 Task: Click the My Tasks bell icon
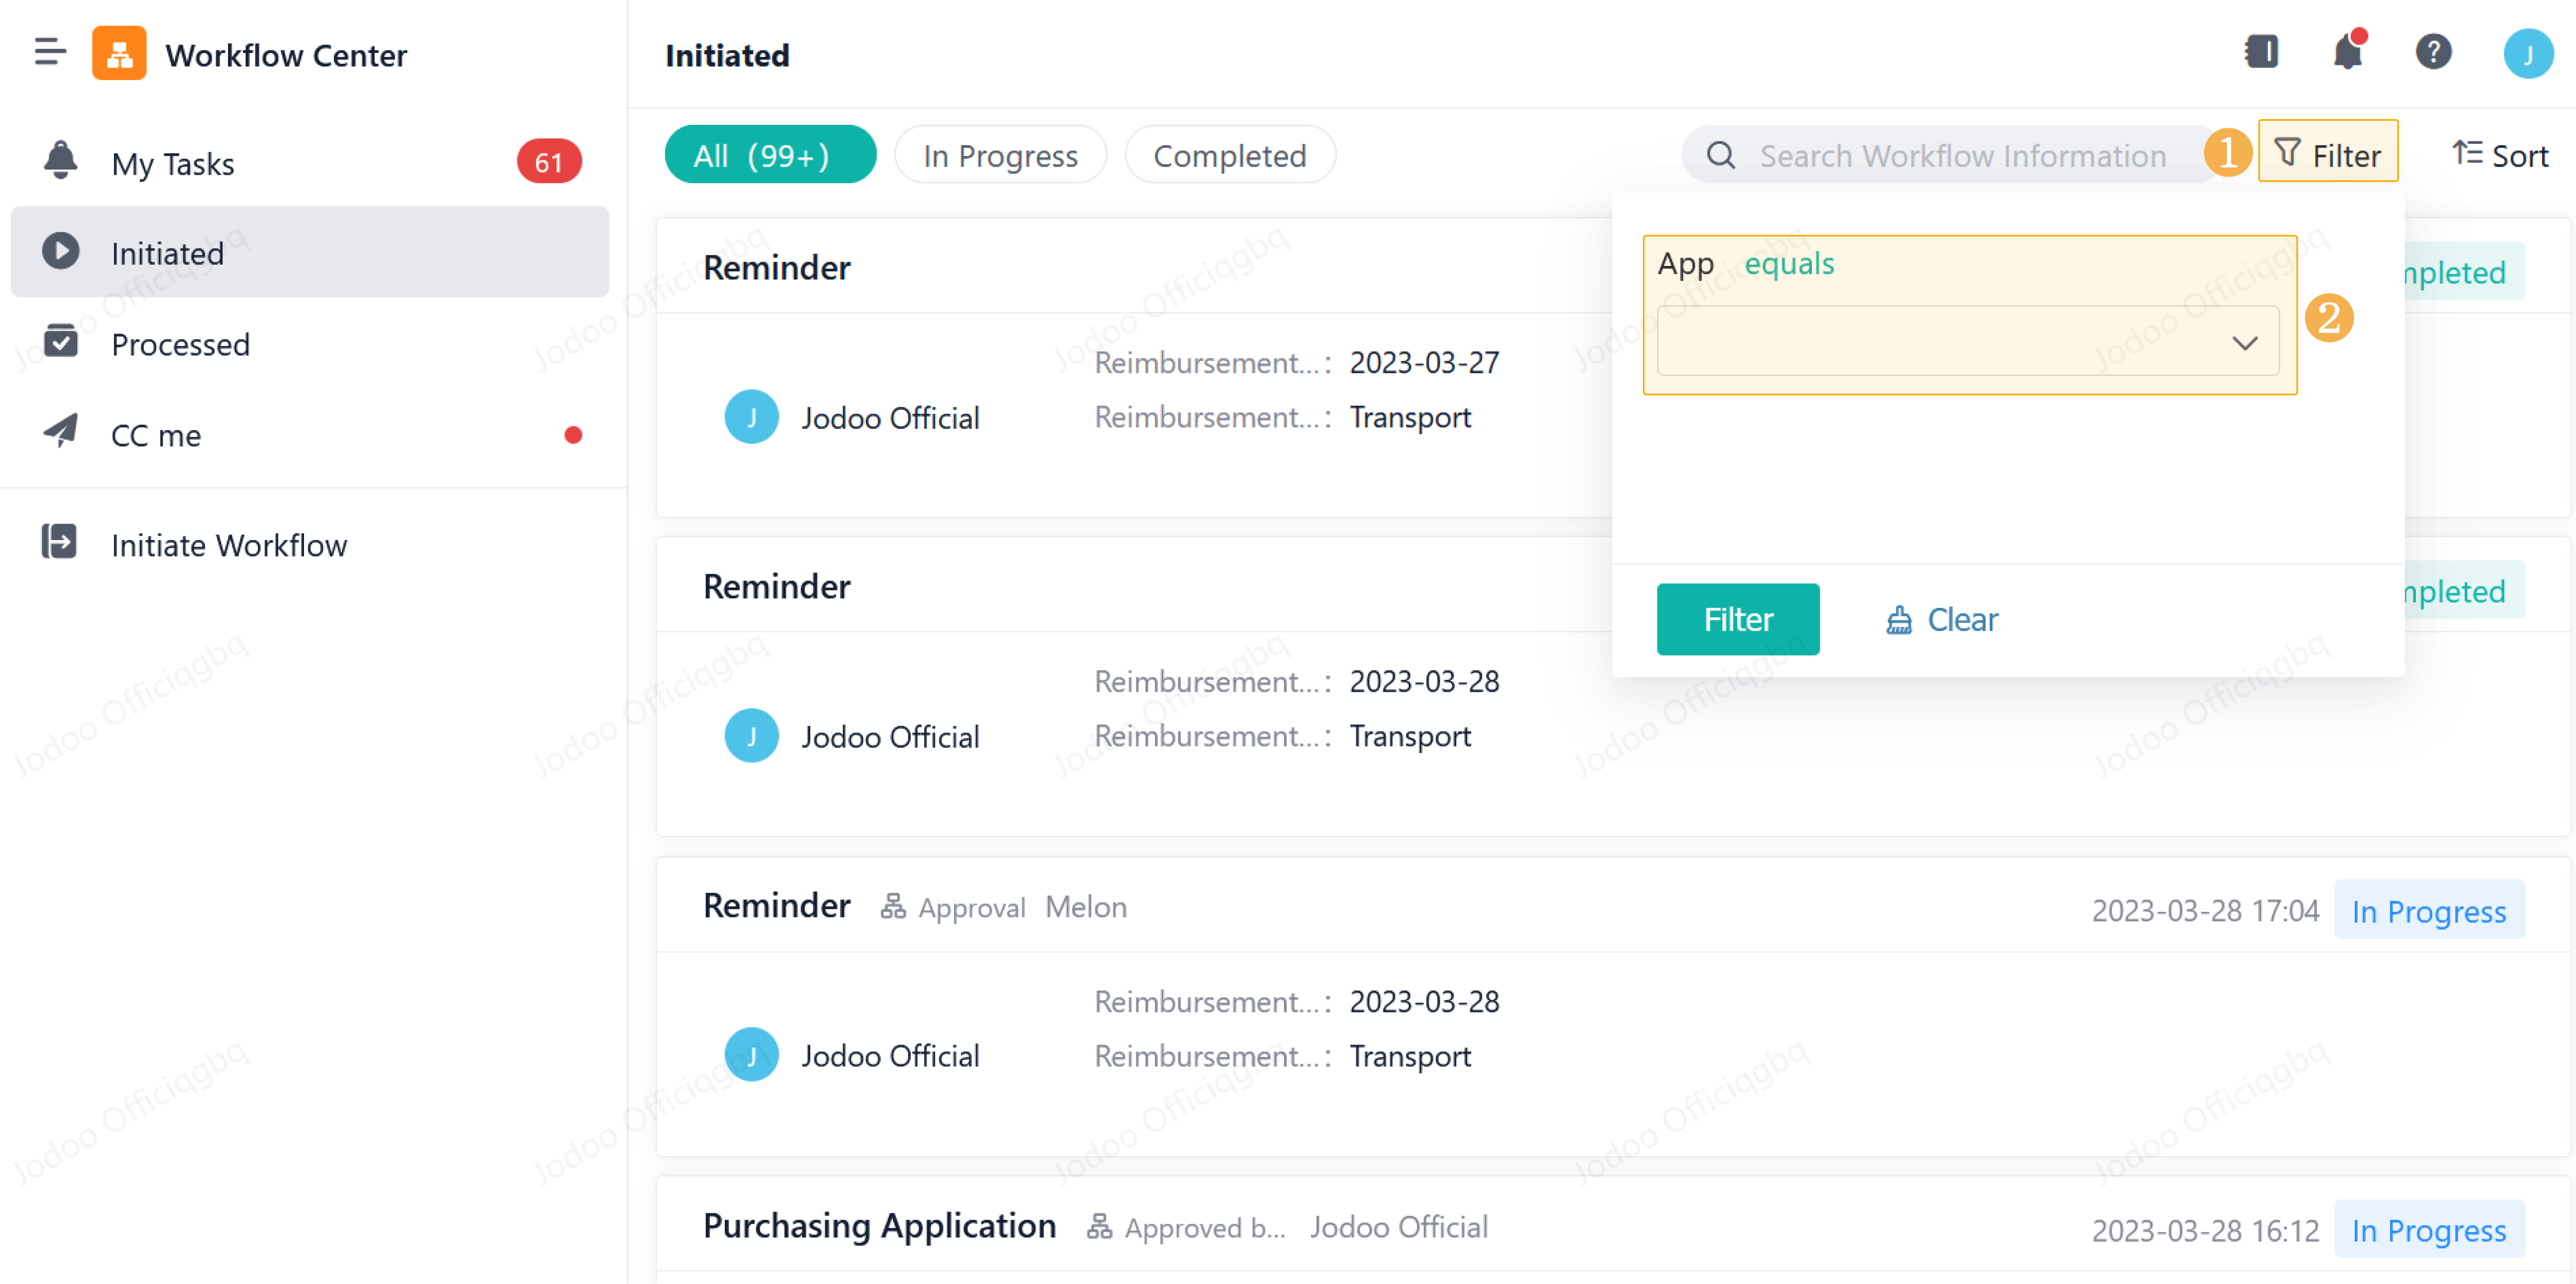pos(60,161)
